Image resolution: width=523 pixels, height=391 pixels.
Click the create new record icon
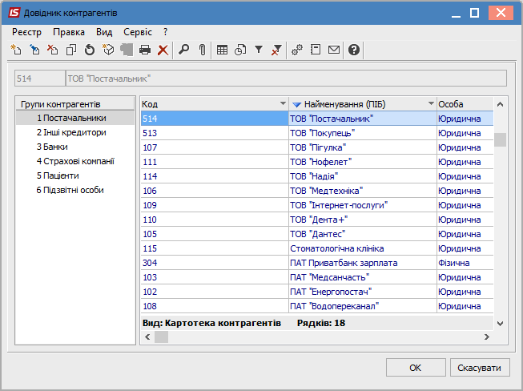tap(16, 50)
